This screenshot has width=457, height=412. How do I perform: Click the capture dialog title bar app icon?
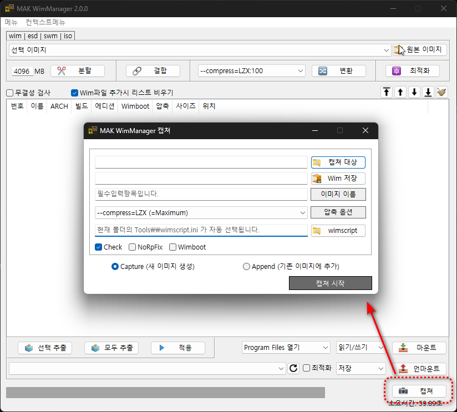pyautogui.click(x=93, y=130)
